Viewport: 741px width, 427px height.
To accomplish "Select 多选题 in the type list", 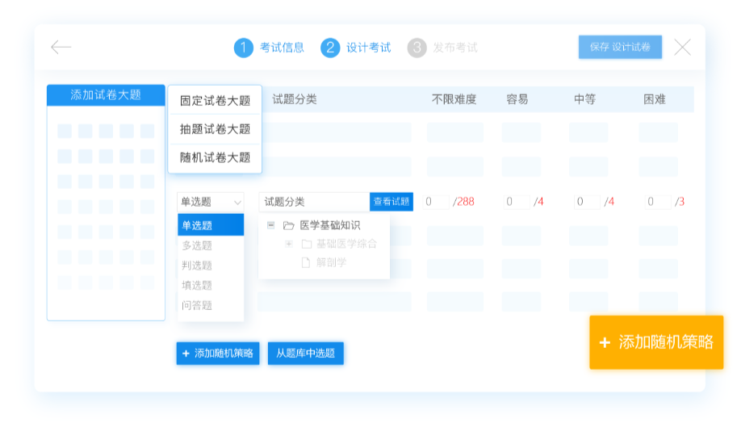I will click(x=197, y=245).
